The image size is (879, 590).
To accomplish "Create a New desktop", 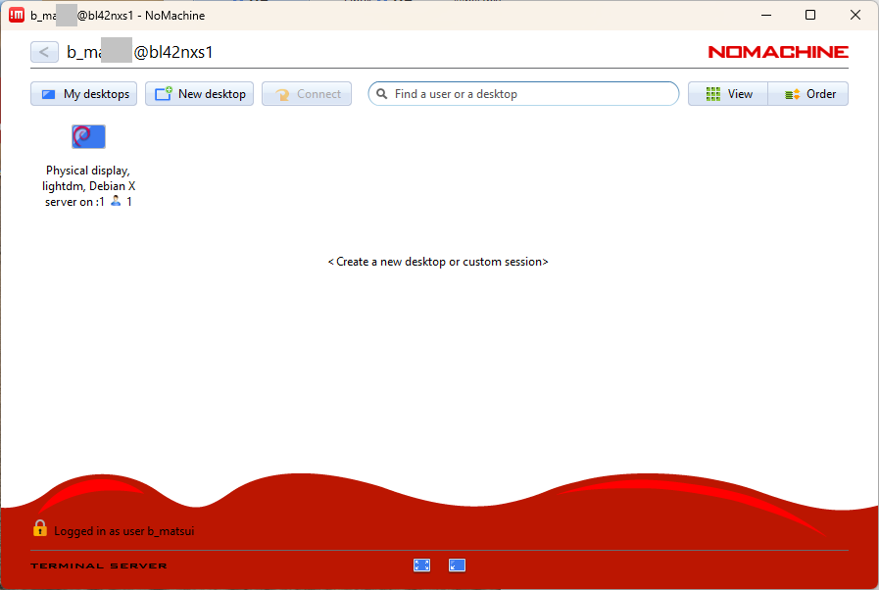I will coord(200,94).
